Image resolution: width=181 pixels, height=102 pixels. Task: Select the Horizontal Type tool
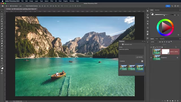2,51
